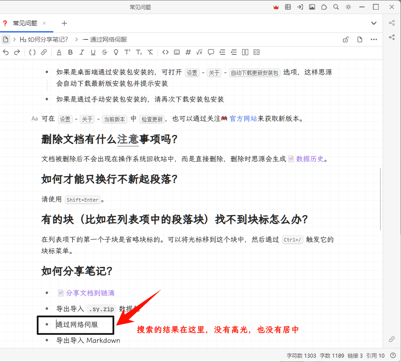This screenshot has height=362, width=401.
Task: Select breadcrumb item 如何分享笔记?
Action: 44,39
